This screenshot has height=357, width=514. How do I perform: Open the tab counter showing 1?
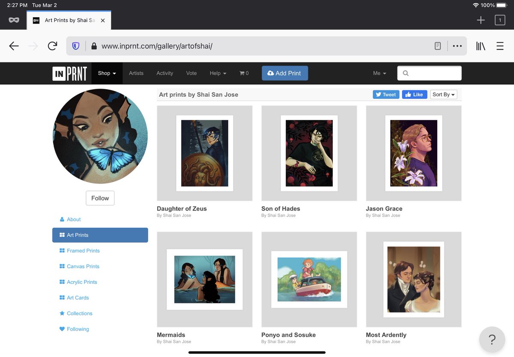click(x=500, y=20)
